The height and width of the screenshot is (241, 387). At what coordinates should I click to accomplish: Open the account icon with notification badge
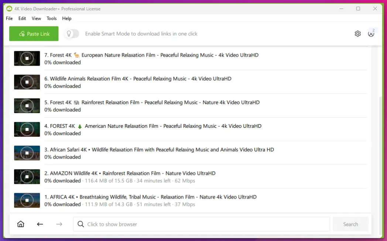[x=371, y=34]
